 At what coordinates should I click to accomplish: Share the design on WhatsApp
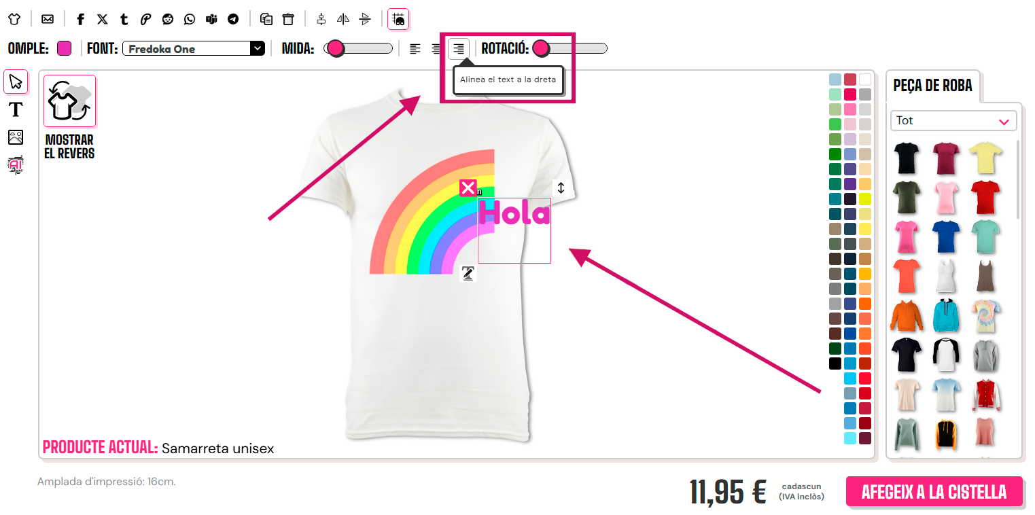[190, 19]
